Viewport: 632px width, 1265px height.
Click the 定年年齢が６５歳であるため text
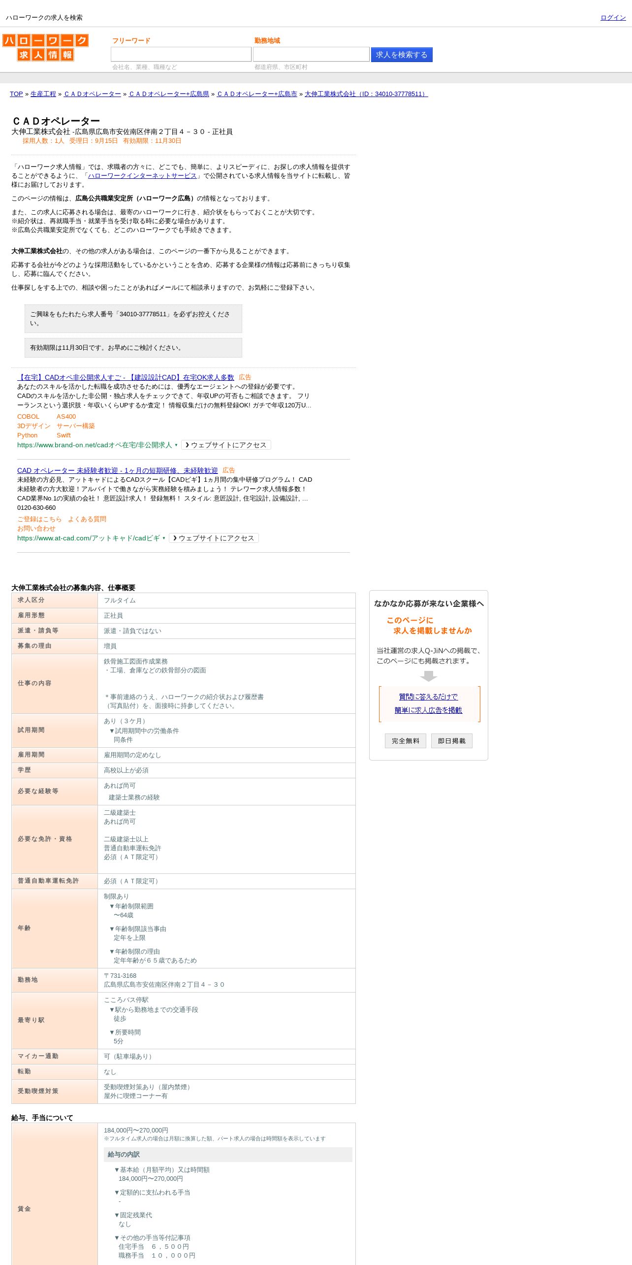[x=155, y=961]
